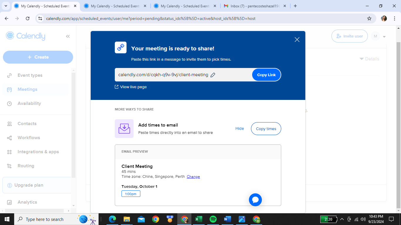Click the M account avatar
Image resolution: width=401 pixels, height=225 pixels.
click(x=375, y=36)
